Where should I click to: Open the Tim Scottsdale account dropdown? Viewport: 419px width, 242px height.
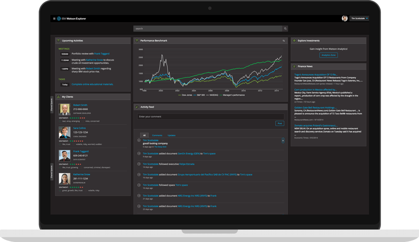(359, 19)
